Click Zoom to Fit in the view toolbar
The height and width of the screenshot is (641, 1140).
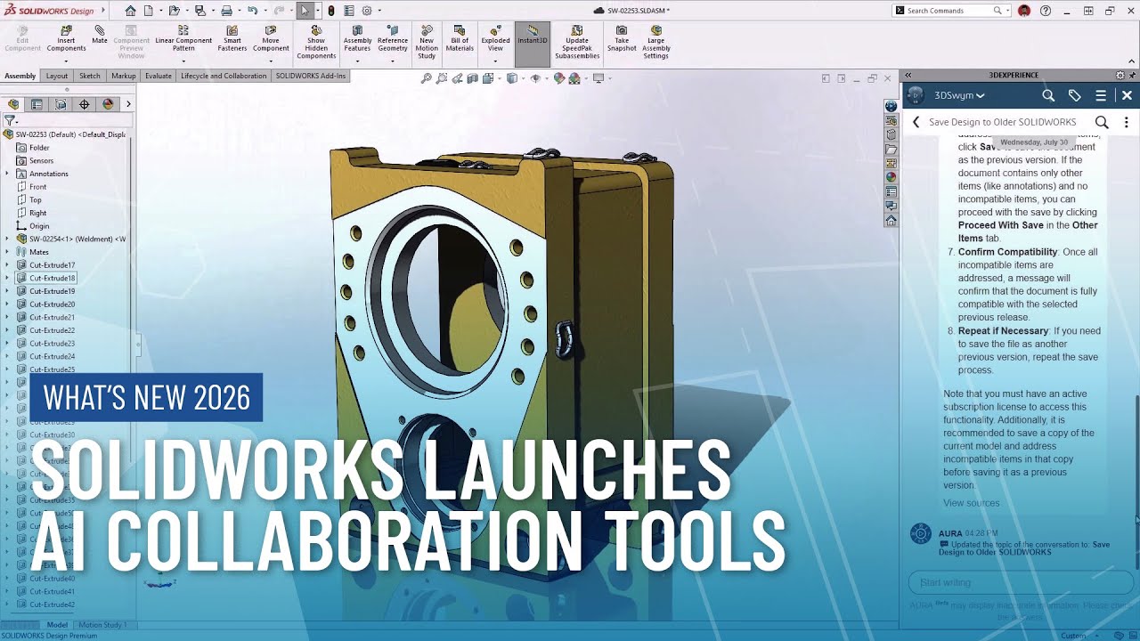tap(427, 78)
